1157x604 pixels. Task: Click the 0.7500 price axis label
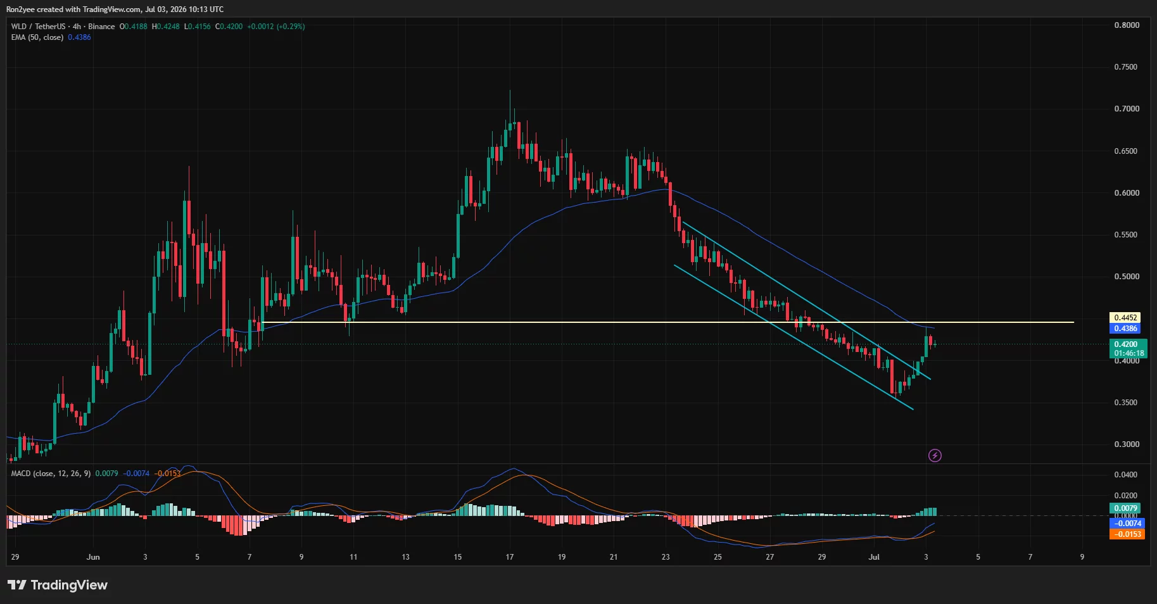[1127, 67]
